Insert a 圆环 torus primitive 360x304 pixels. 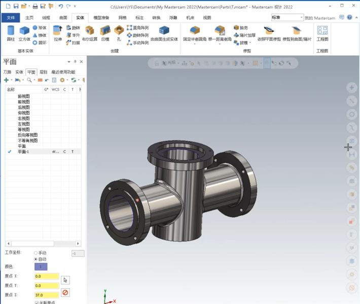pos(40,43)
